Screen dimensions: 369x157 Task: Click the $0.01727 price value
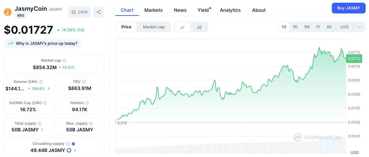coord(28,30)
